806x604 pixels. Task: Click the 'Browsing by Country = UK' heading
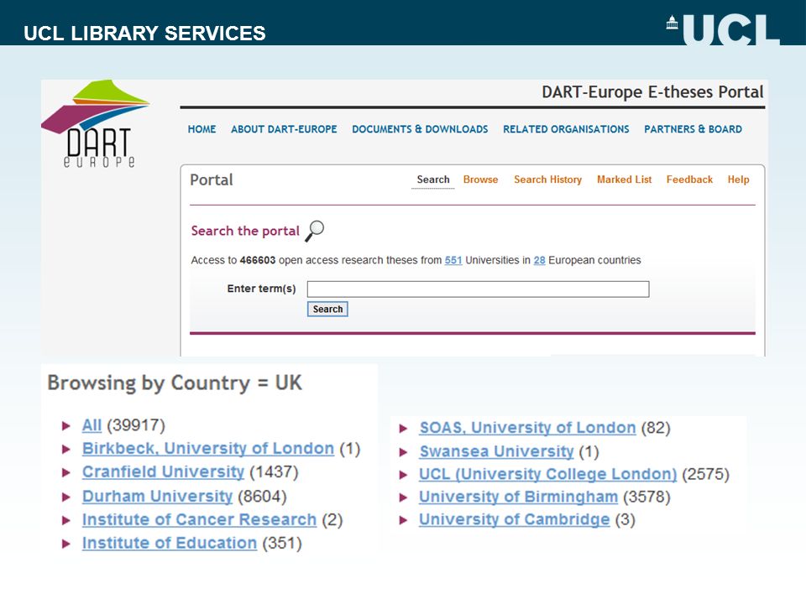[175, 383]
